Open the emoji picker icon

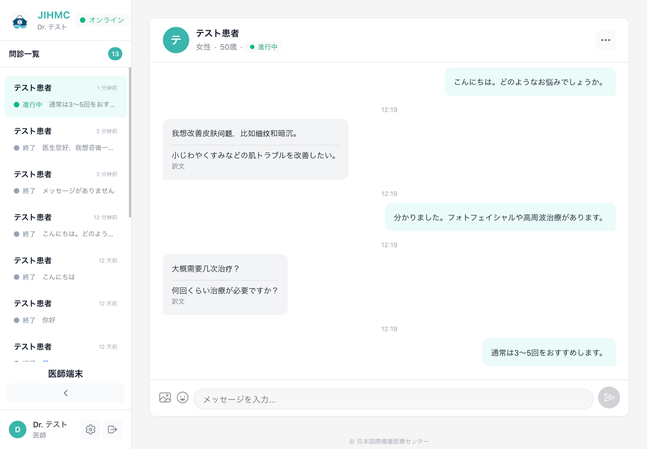tap(182, 397)
